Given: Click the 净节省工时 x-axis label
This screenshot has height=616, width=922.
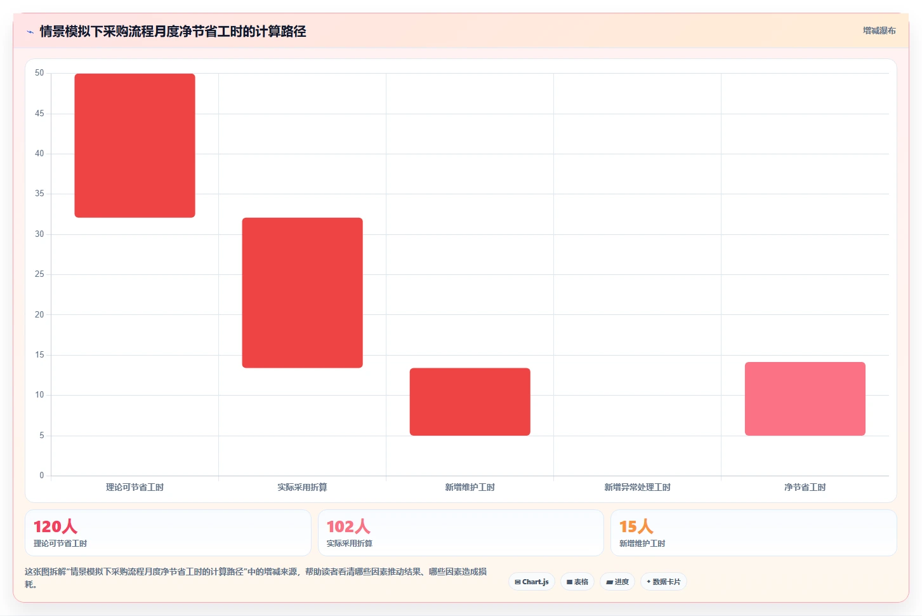Looking at the screenshot, I should point(805,487).
